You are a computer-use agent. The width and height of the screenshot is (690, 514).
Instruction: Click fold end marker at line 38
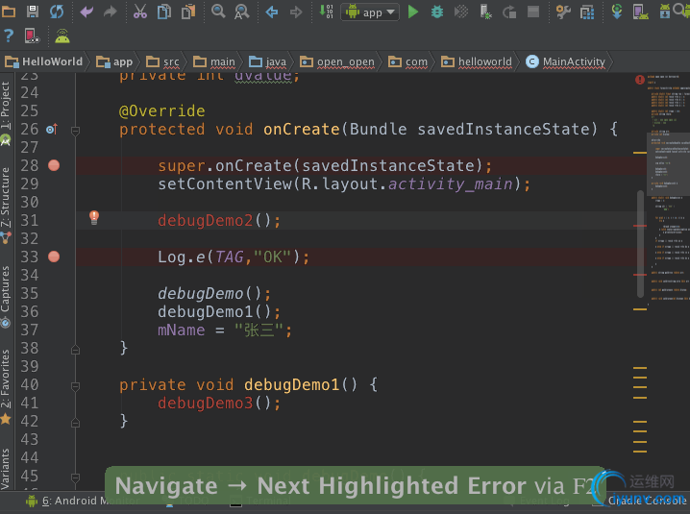75,350
